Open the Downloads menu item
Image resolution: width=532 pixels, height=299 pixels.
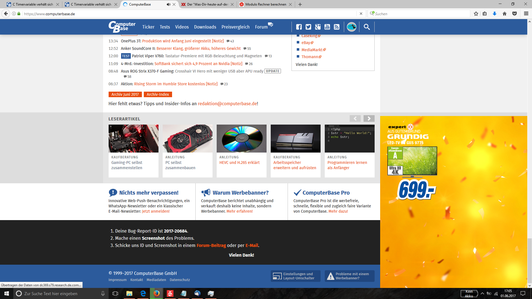point(205,27)
